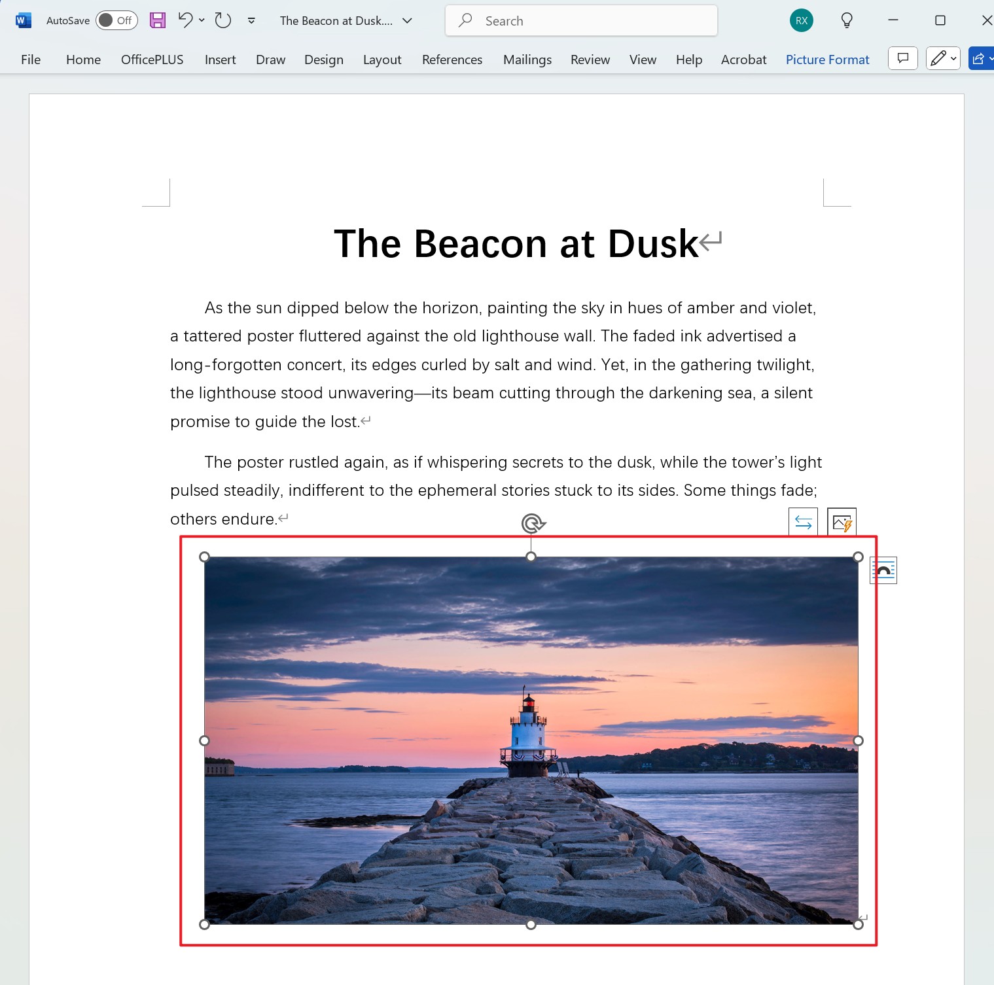This screenshot has height=985, width=994.
Task: Expand the Undo history dropdown arrow
Action: click(x=202, y=20)
